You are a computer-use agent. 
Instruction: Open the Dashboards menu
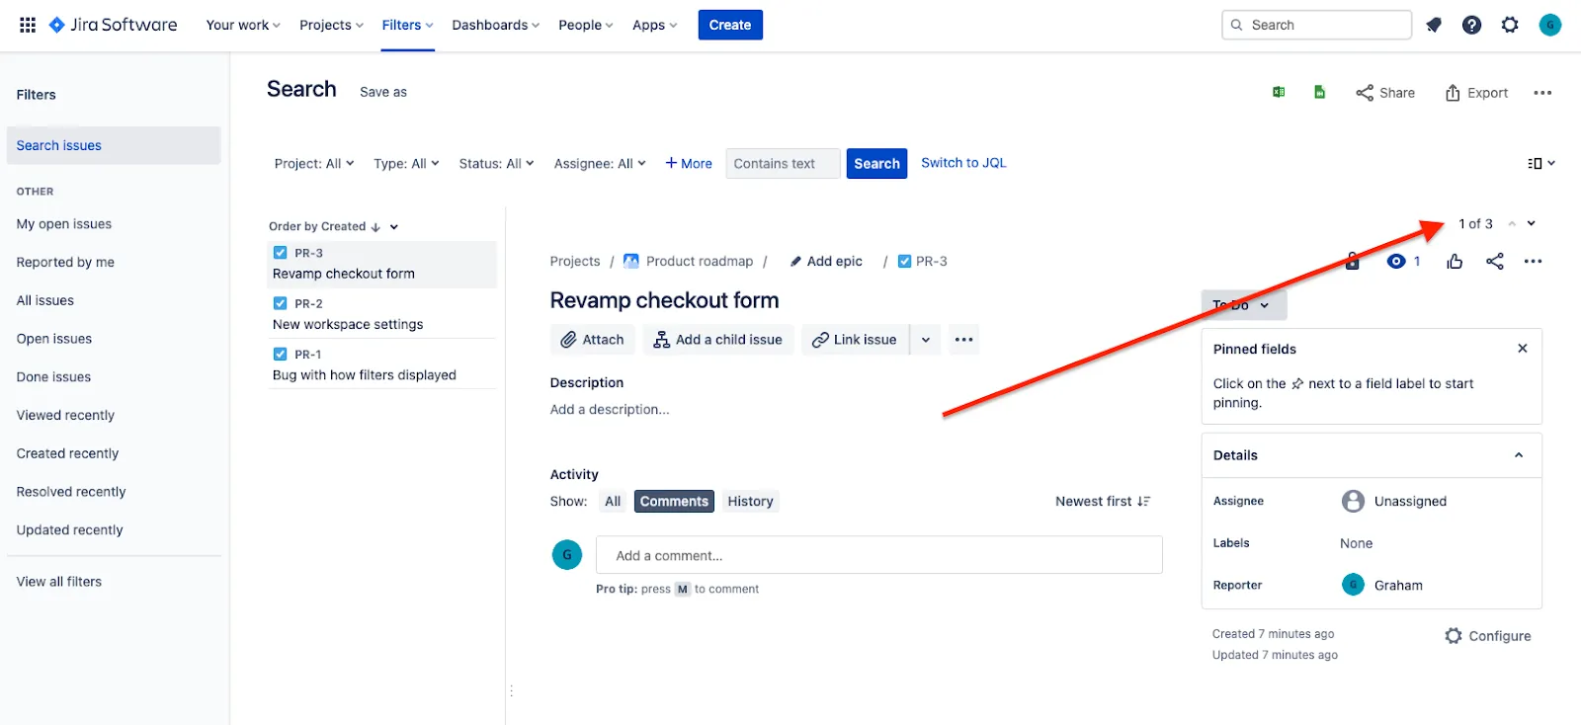click(x=495, y=25)
